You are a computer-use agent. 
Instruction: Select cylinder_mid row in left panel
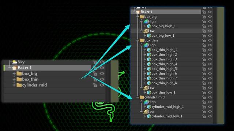tap(48, 85)
